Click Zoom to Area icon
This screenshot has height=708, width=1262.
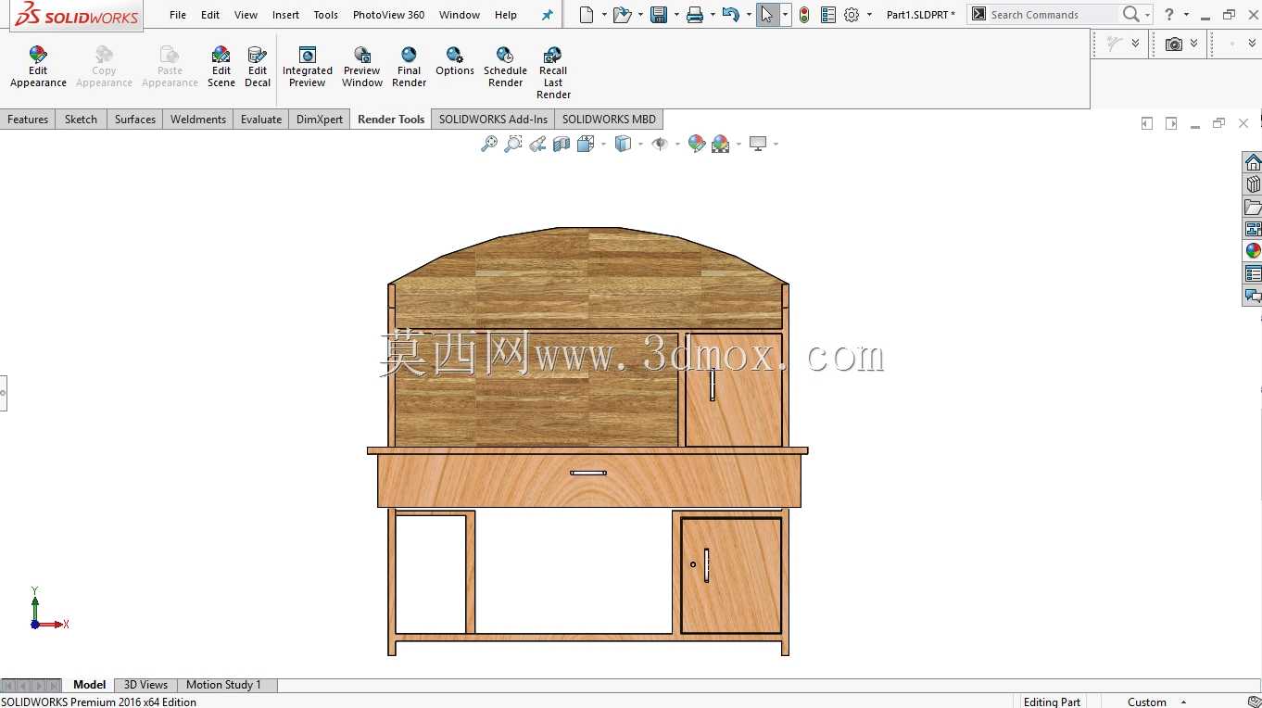pyautogui.click(x=513, y=144)
